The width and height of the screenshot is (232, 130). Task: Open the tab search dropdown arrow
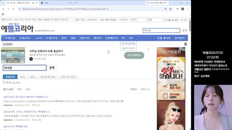click(3, 3)
